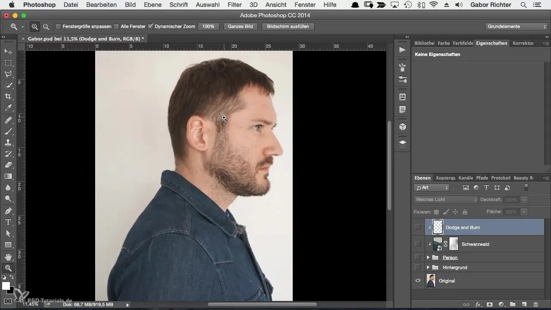Expand the Hintergrund group
This screenshot has width=551, height=310.
(428, 267)
